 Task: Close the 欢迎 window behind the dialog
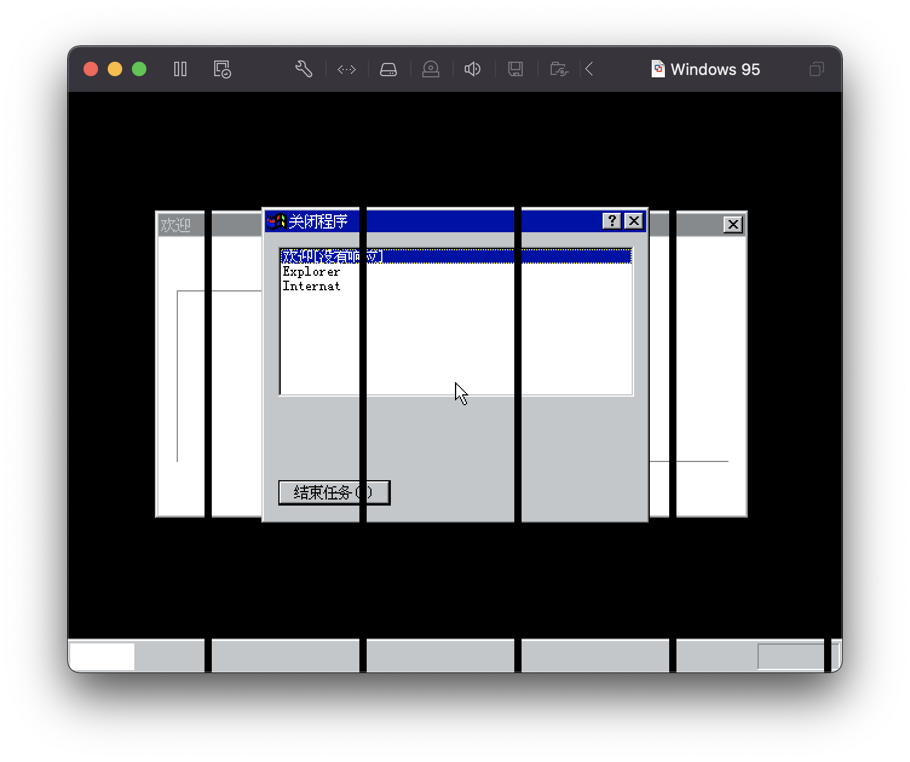(733, 225)
